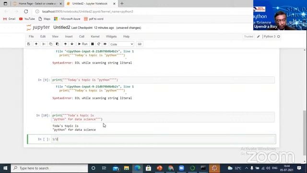The image size is (307, 173).
Task: Open the Cell menu
Action: 82,37
